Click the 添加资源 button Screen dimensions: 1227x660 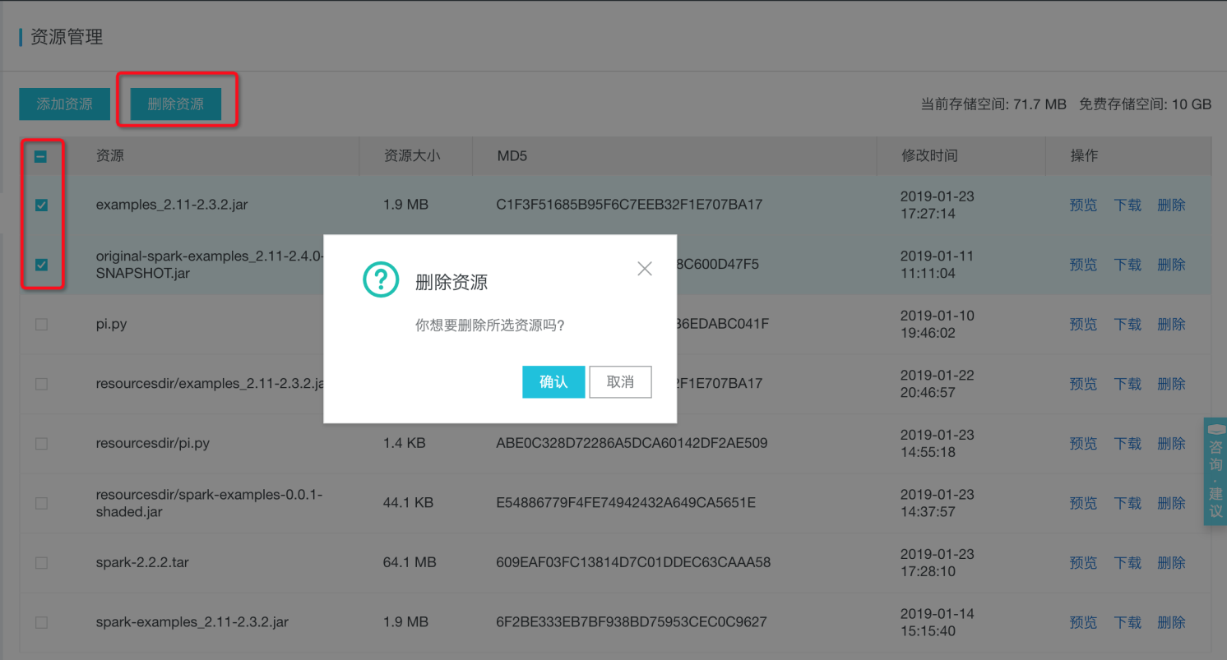(64, 104)
